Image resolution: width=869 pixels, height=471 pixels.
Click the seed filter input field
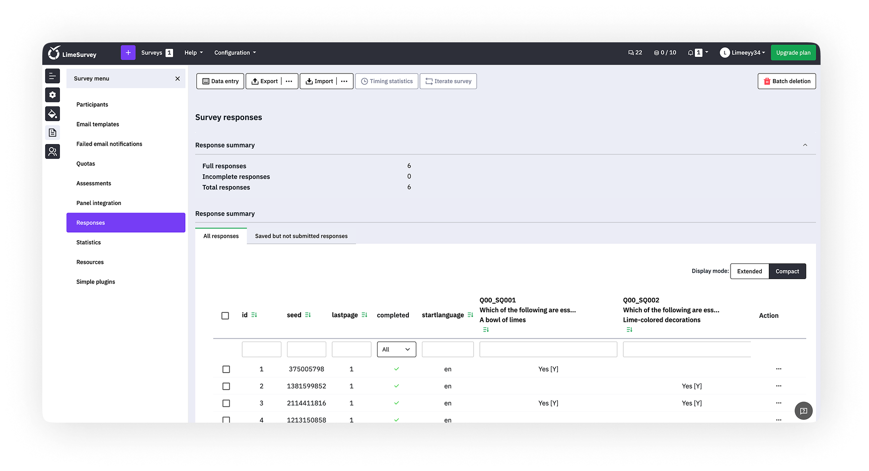(306, 350)
